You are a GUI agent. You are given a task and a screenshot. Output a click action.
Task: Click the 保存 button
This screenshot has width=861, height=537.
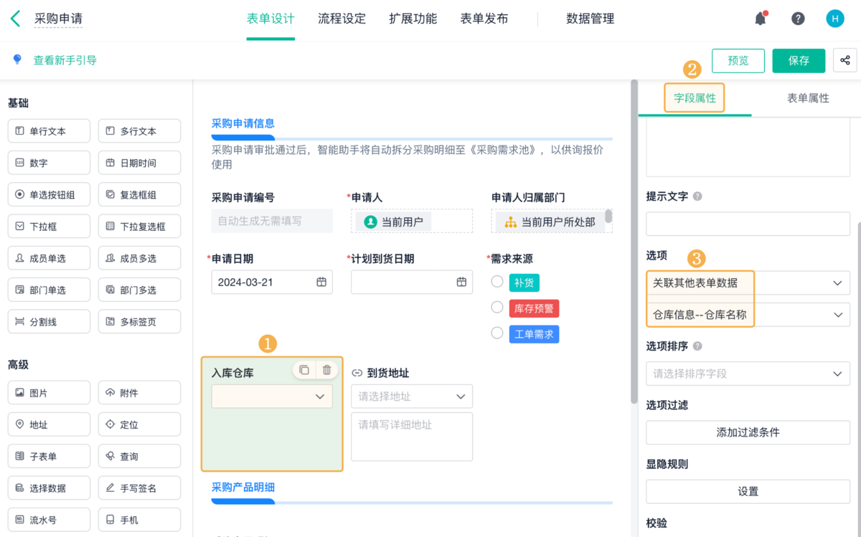pyautogui.click(x=799, y=61)
